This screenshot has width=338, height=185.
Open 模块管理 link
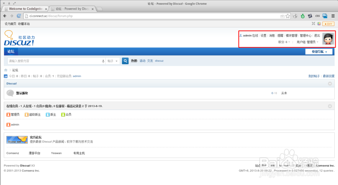click(291, 35)
